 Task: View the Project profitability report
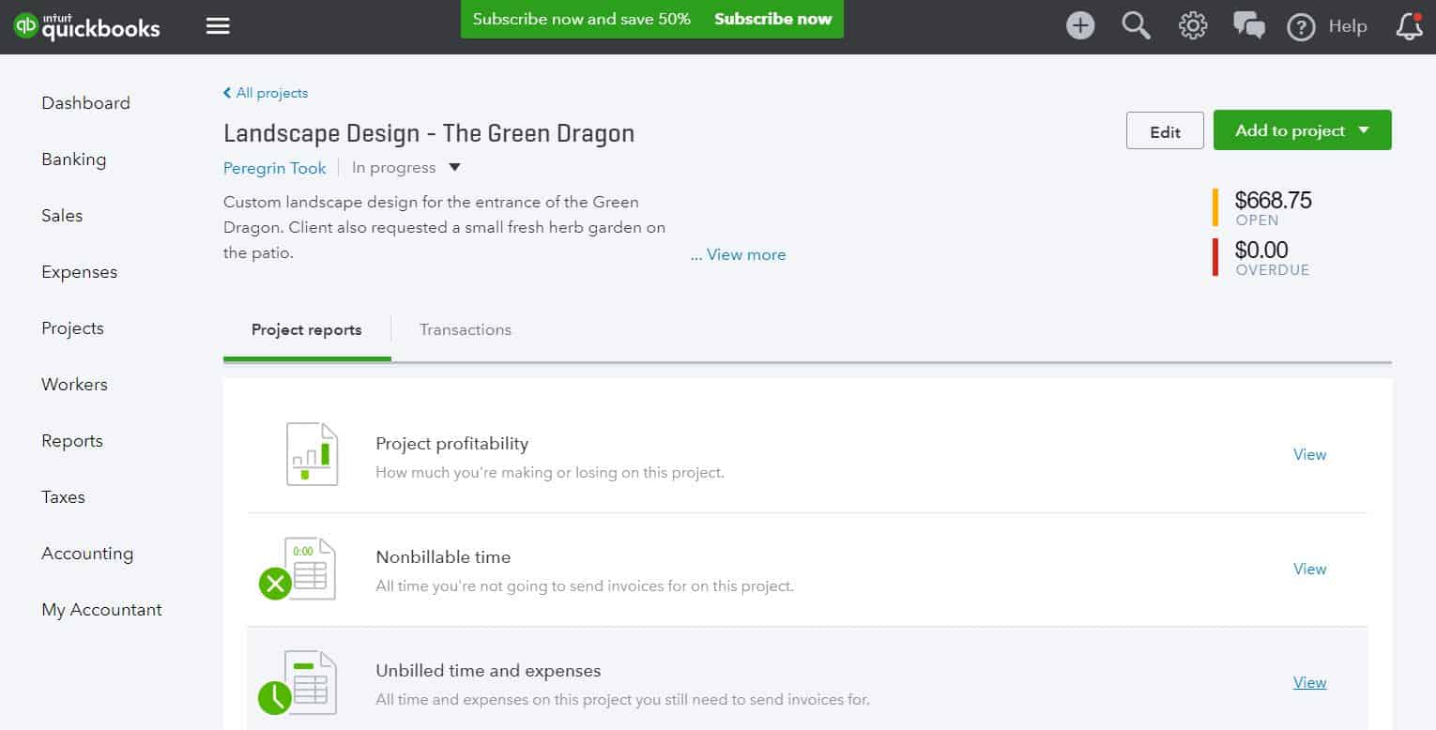(x=1309, y=454)
